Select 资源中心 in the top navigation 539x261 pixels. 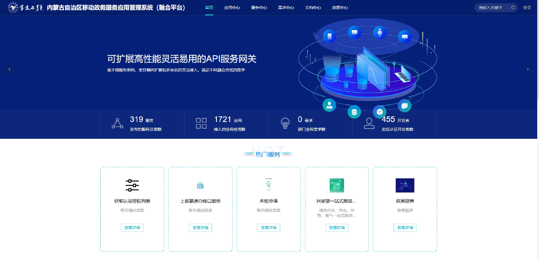(340, 8)
